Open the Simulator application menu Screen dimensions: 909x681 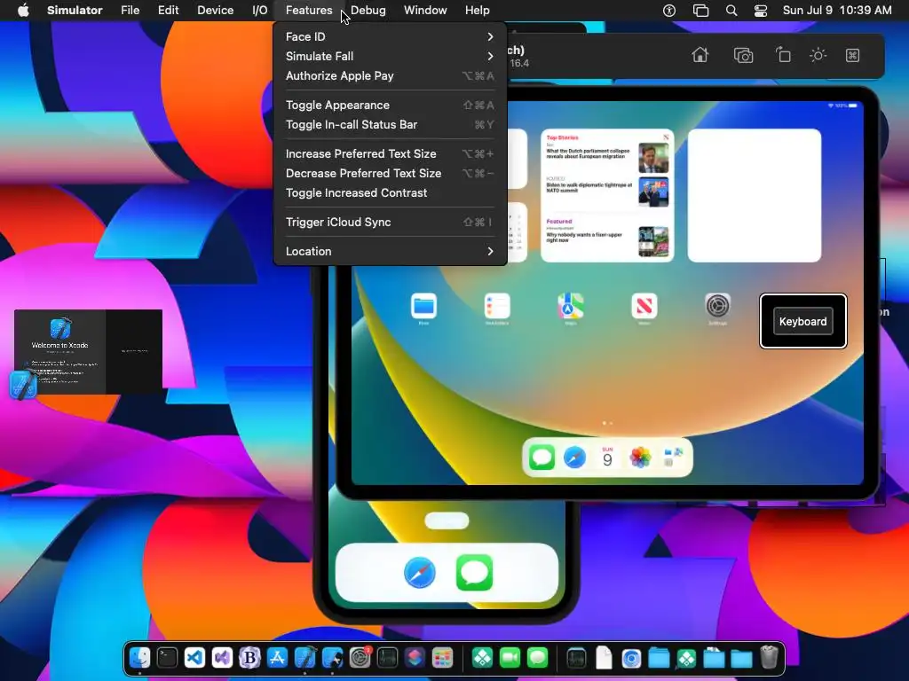click(x=75, y=11)
